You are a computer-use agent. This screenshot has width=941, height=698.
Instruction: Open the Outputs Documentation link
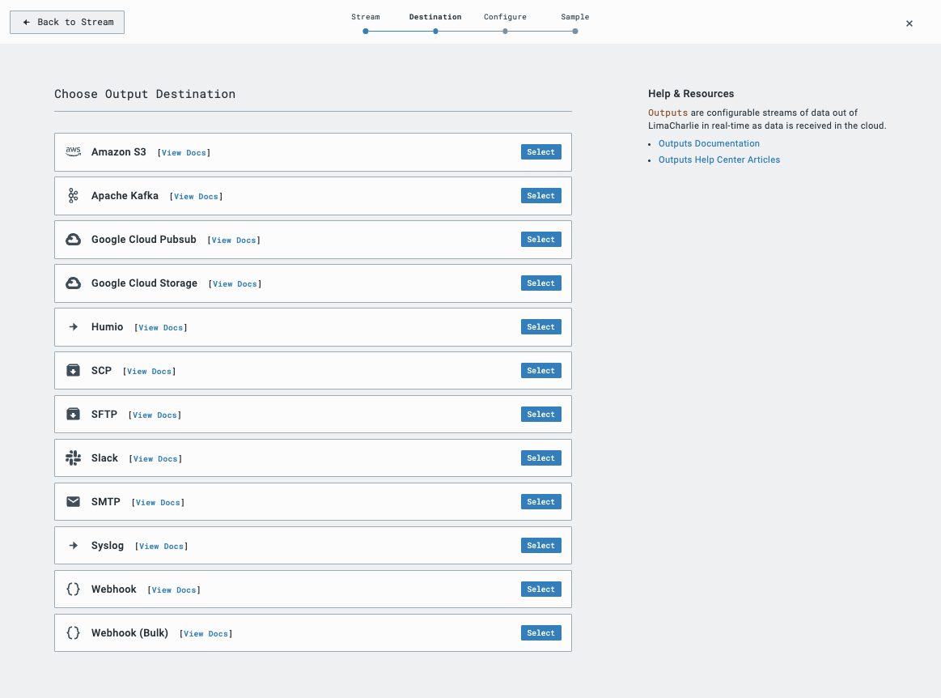pyautogui.click(x=709, y=143)
